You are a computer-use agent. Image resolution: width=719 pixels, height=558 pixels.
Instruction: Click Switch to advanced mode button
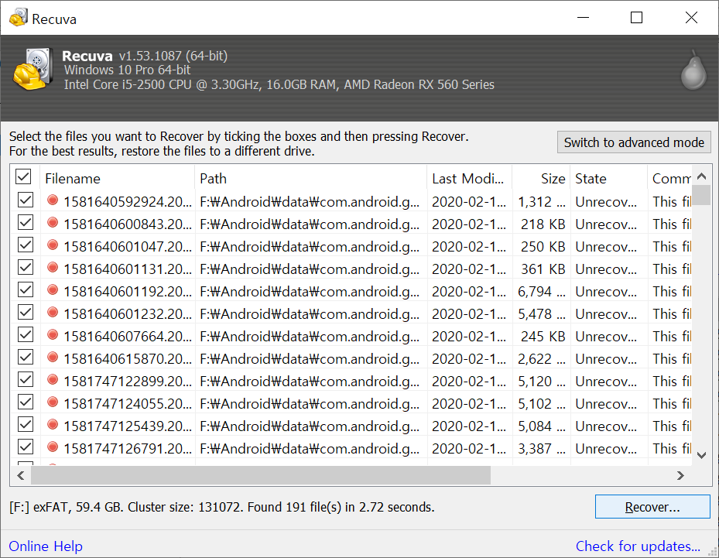[x=634, y=142]
